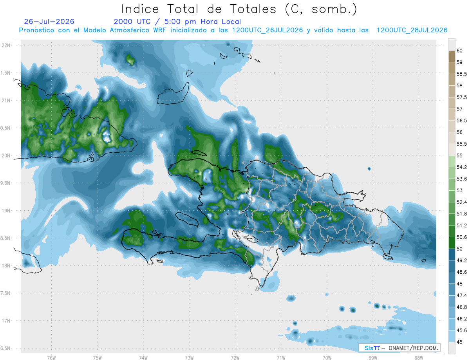Select the "57.5" colorbar label
Viewport: 470px width, 363px height.
(x=461, y=97)
